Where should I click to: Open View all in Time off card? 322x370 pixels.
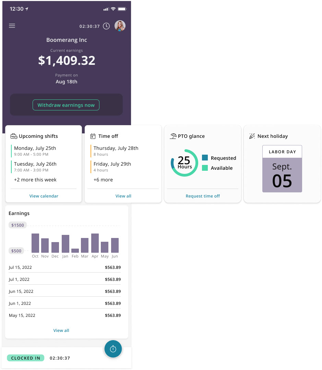pyautogui.click(x=123, y=196)
